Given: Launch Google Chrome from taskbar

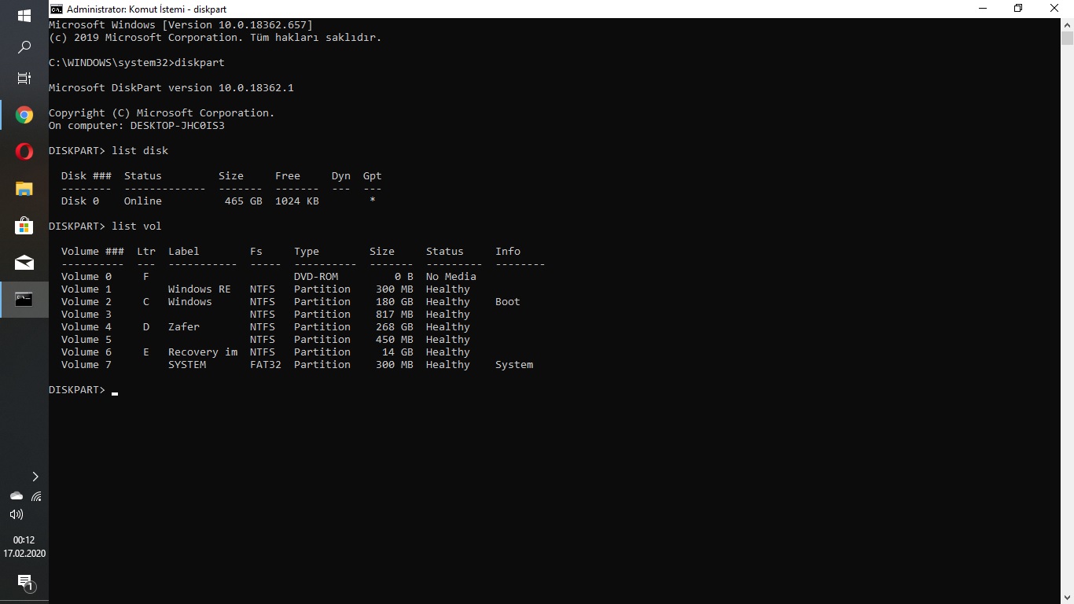Looking at the screenshot, I should (x=24, y=116).
